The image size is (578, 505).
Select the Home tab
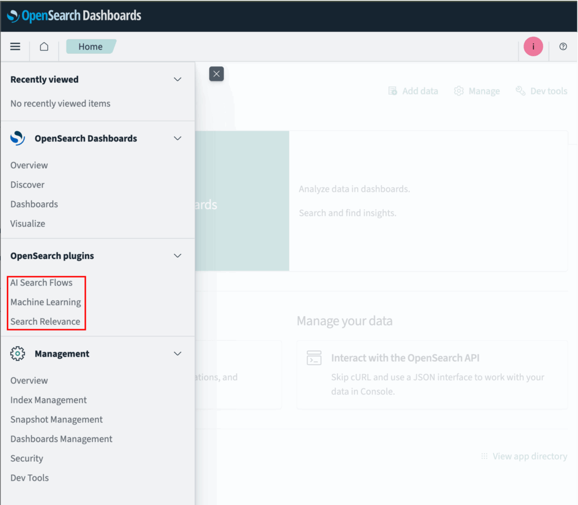pos(91,46)
